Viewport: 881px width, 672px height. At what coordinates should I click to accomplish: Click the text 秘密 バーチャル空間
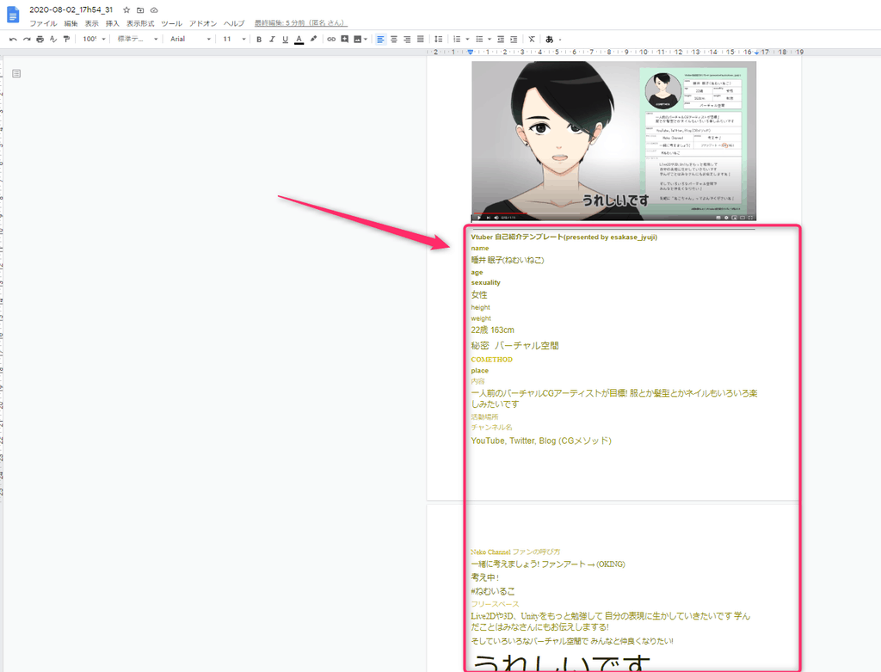[514, 346]
